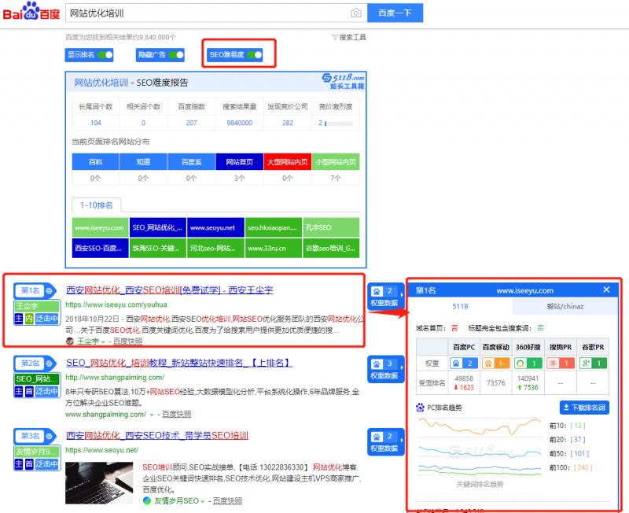This screenshot has height=513, width=629.
Task: Click the 西安SEO-百度 ranking tile
Action: coord(101,249)
